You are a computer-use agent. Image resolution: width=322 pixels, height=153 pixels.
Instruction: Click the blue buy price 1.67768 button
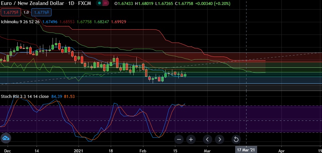pos(41,12)
